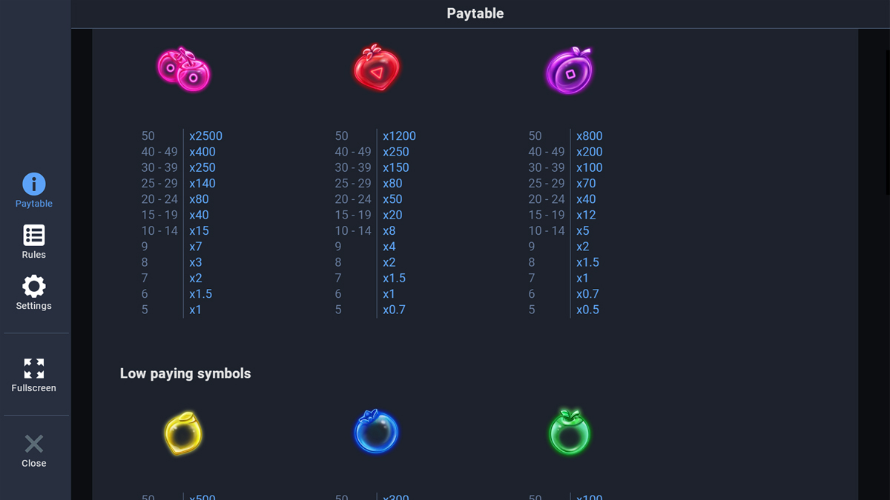The image size is (890, 500).
Task: Toggle Fullscreen mode
Action: pyautogui.click(x=34, y=375)
